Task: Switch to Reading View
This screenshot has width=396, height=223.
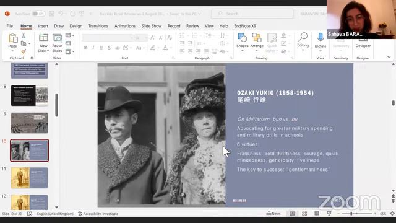Action: (x=317, y=214)
